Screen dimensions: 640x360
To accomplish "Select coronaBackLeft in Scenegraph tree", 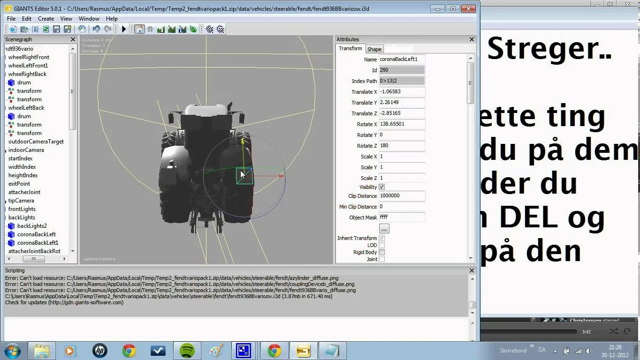I will (x=37, y=234).
